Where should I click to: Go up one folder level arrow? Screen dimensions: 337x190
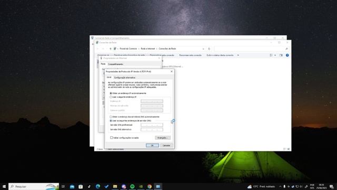pos(111,49)
